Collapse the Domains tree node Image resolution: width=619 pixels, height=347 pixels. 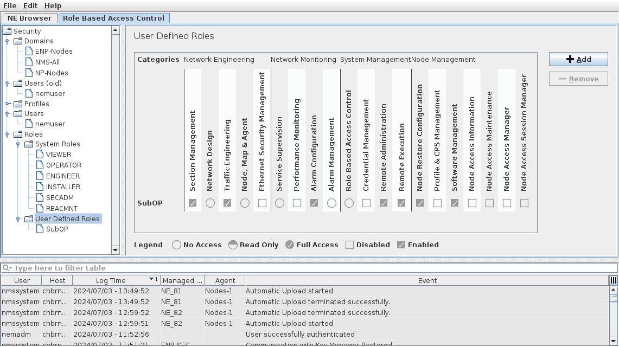coord(7,41)
